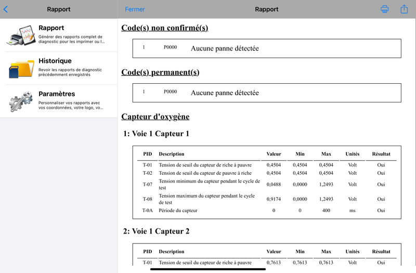This screenshot has width=416, height=273.
Task: Open the share sheet icon
Action: click(404, 9)
